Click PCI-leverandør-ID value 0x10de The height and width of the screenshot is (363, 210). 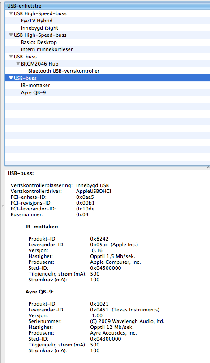pyautogui.click(x=85, y=209)
